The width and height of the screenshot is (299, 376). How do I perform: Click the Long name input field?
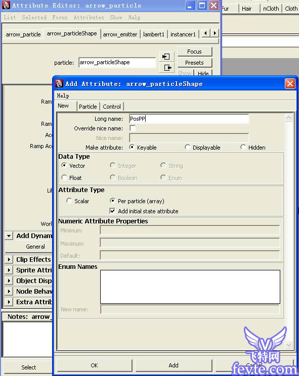pyautogui.click(x=189, y=119)
